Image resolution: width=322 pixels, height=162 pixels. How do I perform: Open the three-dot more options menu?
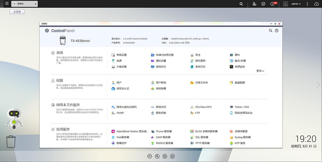(x=307, y=4)
